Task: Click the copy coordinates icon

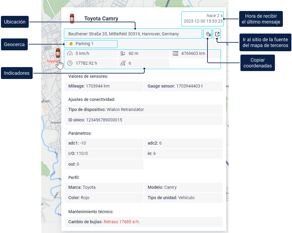Action: pyautogui.click(x=208, y=34)
